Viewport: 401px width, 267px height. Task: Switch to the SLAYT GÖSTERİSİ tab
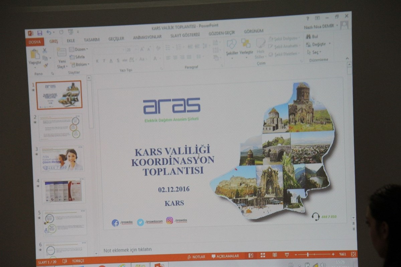point(185,35)
